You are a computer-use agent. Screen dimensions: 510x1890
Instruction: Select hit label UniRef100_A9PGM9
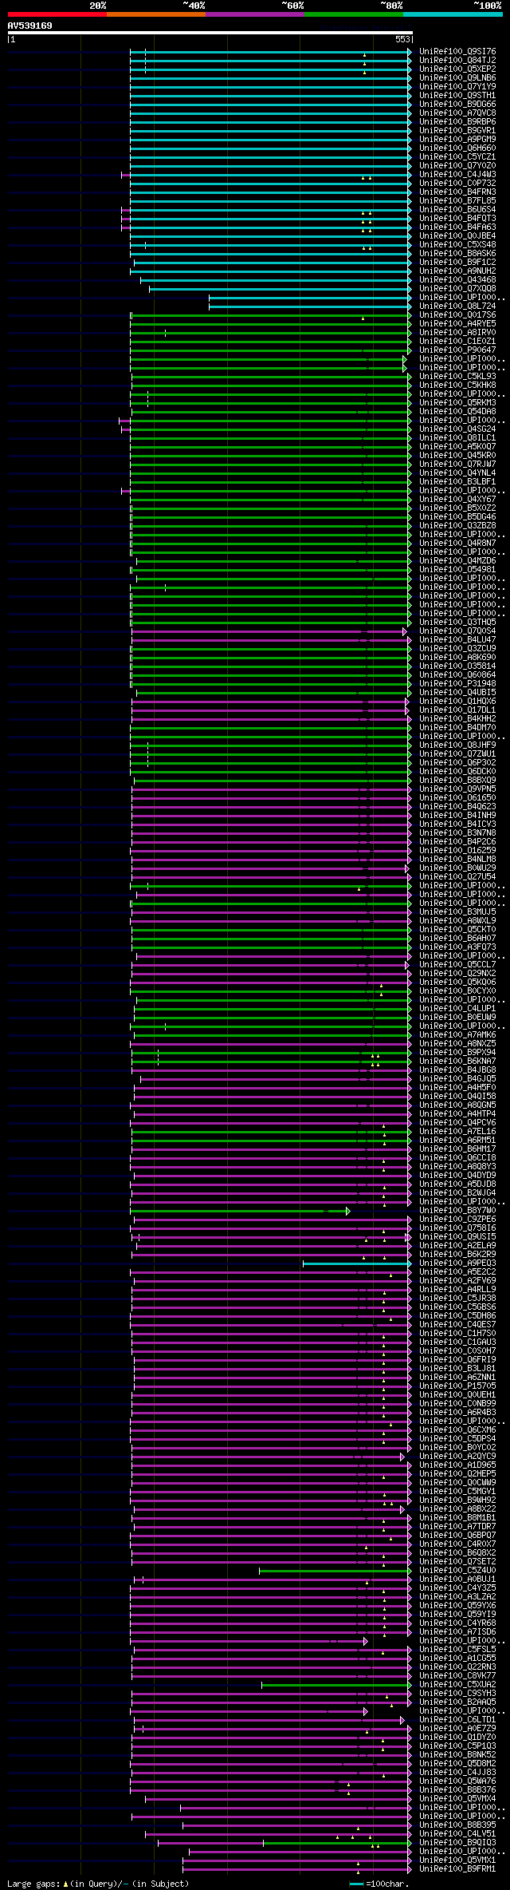click(x=457, y=139)
